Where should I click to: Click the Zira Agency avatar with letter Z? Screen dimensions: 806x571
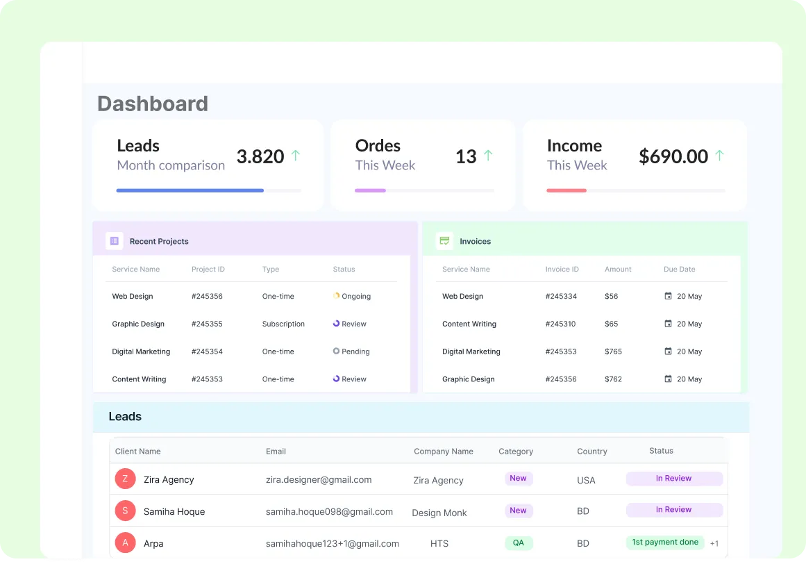click(x=125, y=479)
